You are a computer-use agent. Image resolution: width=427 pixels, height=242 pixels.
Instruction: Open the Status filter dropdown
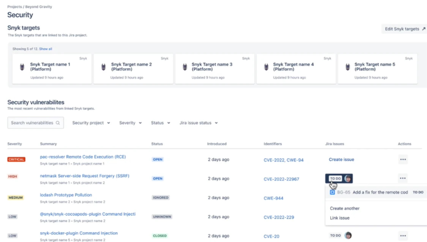pyautogui.click(x=160, y=123)
